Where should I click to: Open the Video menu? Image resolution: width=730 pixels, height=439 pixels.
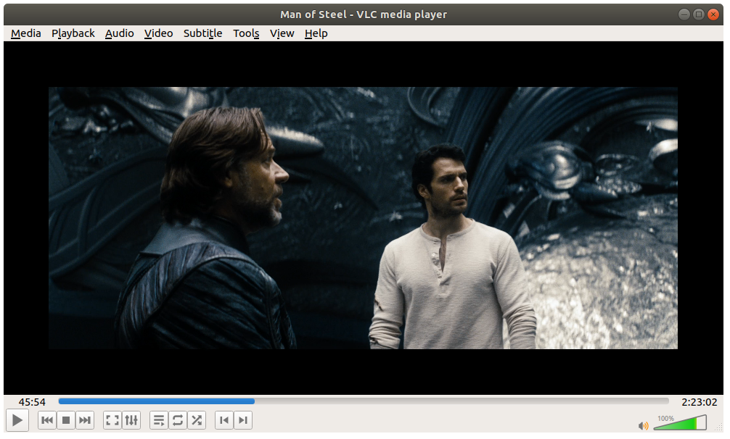pos(159,33)
